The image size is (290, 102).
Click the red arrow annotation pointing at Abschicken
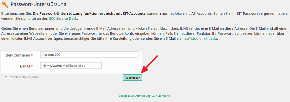[x=149, y=65]
